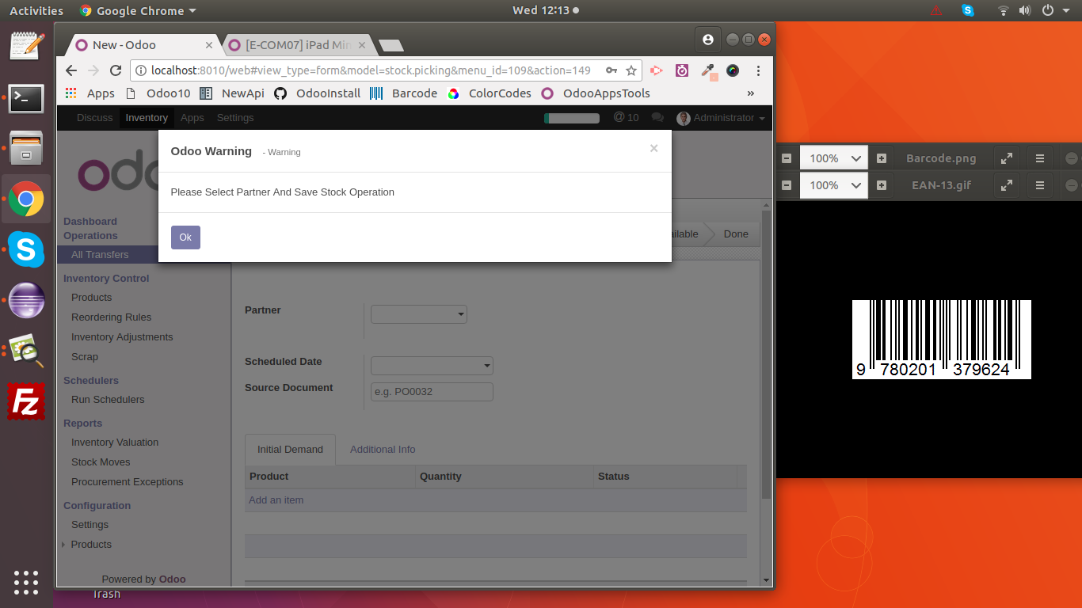Reload the page in Chrome
The image size is (1082, 608).
click(116, 70)
